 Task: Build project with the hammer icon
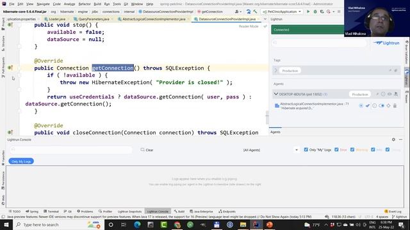(255, 11)
